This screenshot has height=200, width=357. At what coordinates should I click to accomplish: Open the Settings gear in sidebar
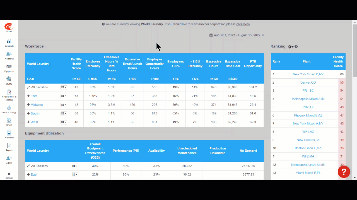click(x=9, y=174)
